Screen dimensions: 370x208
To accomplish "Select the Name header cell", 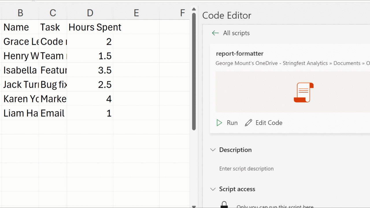I will pyautogui.click(x=20, y=27).
